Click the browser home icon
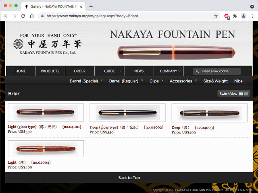The width and height of the screenshot is (258, 193). point(31,16)
